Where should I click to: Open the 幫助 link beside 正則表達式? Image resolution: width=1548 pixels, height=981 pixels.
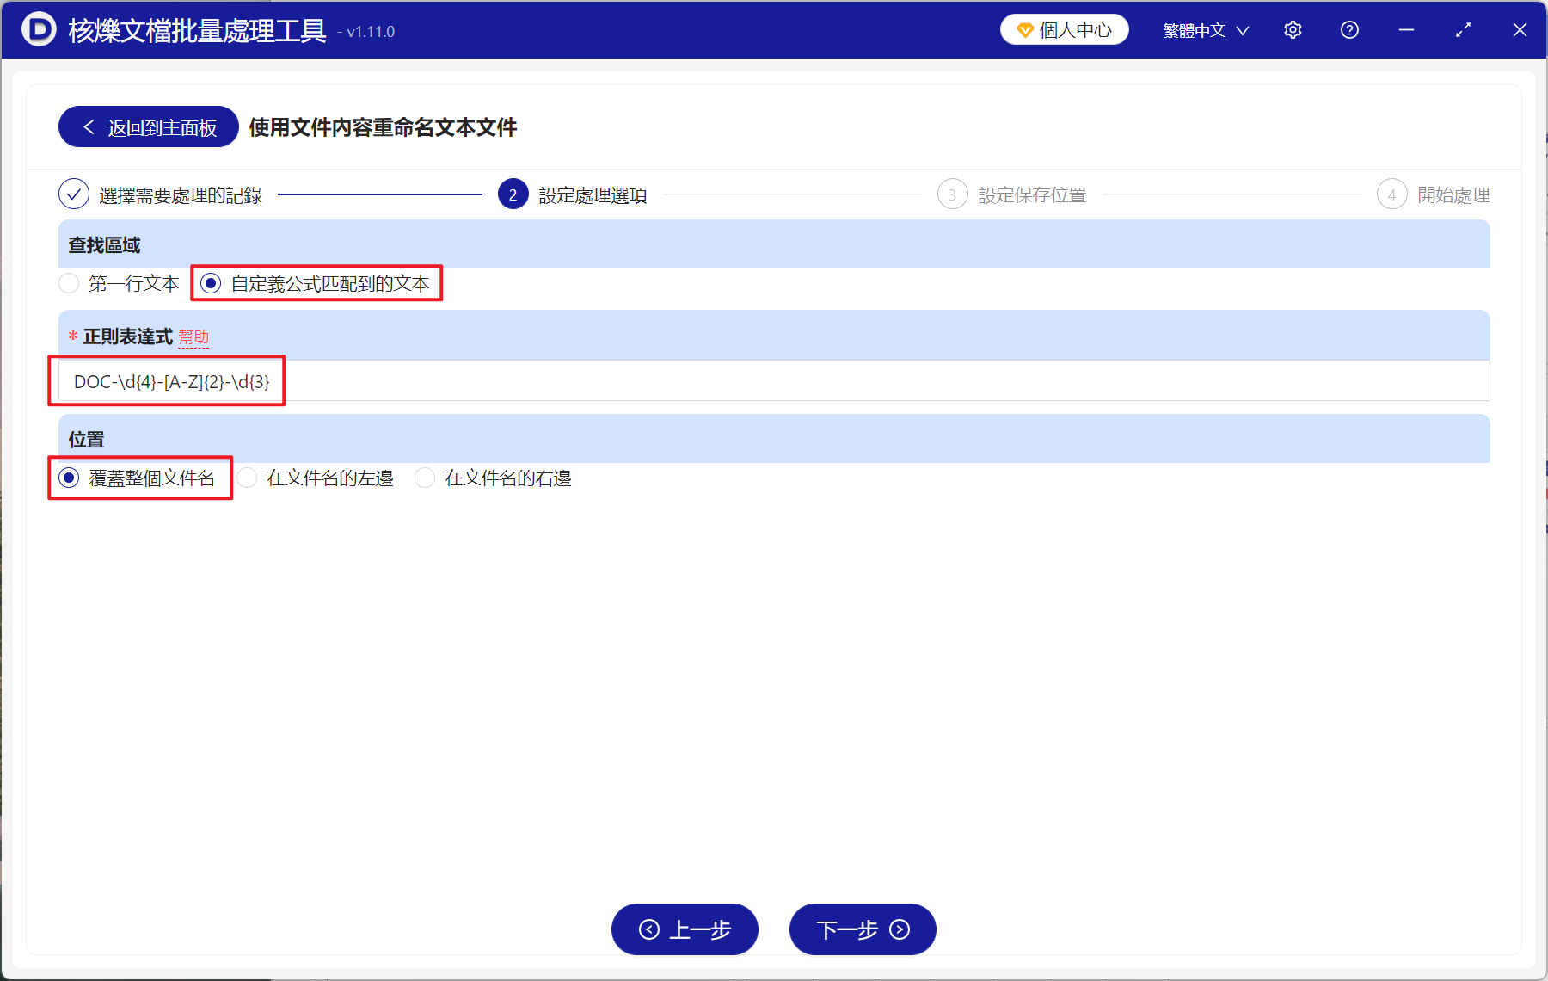point(194,336)
